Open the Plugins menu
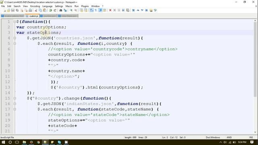The height and width of the screenshot is (145, 258). pos(85,6)
